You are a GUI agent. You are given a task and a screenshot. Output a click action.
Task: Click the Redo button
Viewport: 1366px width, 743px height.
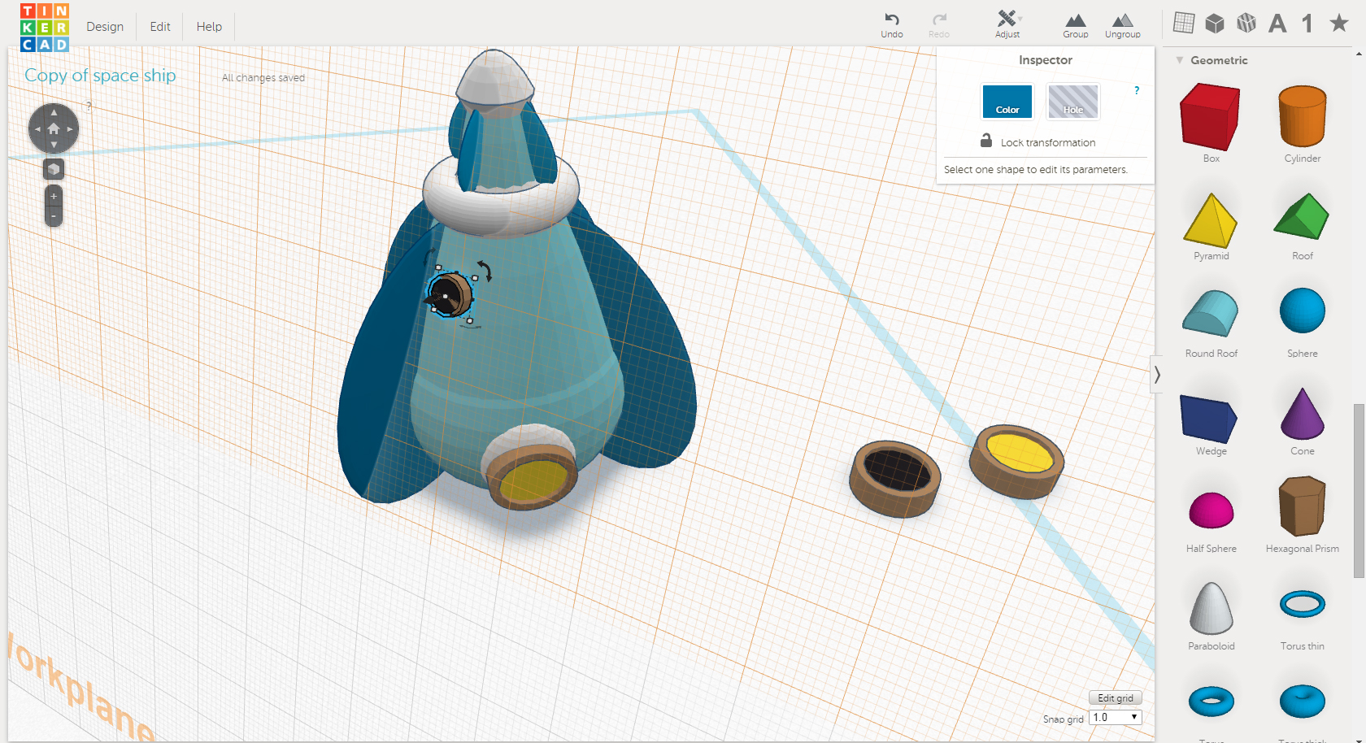coord(939,24)
